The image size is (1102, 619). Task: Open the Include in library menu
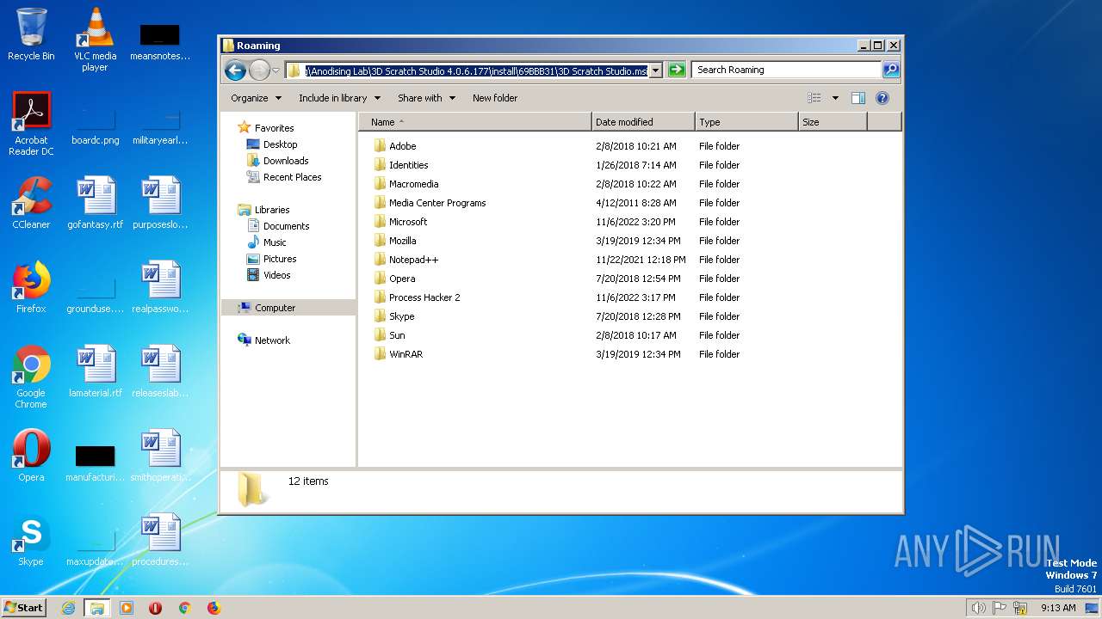click(x=339, y=98)
